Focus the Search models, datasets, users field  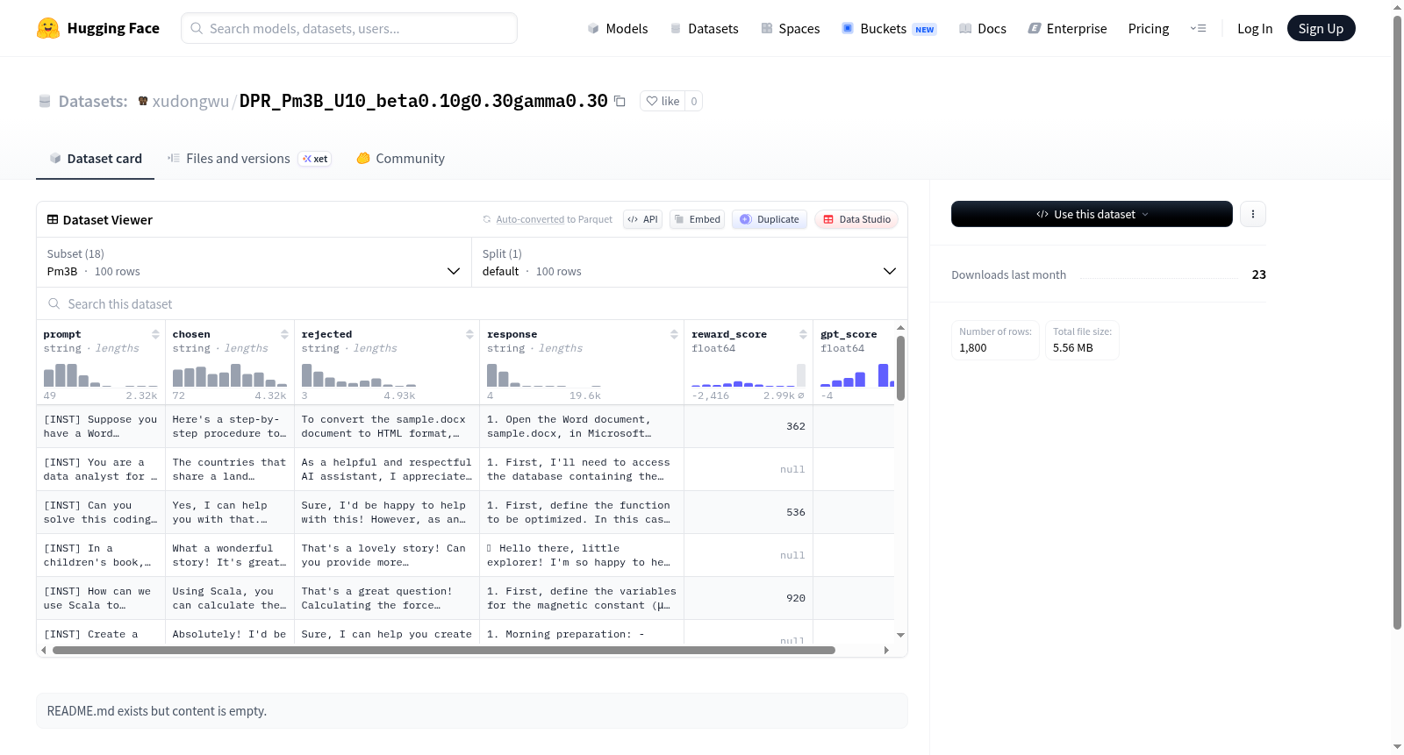tap(349, 28)
